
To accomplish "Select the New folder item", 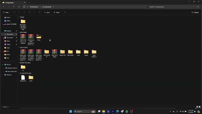I will coord(70,53).
